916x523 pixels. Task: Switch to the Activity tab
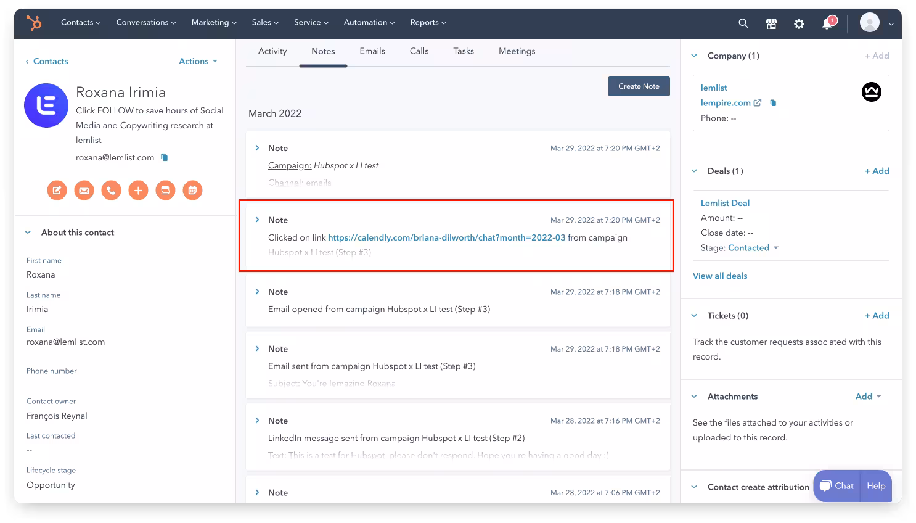[272, 51]
